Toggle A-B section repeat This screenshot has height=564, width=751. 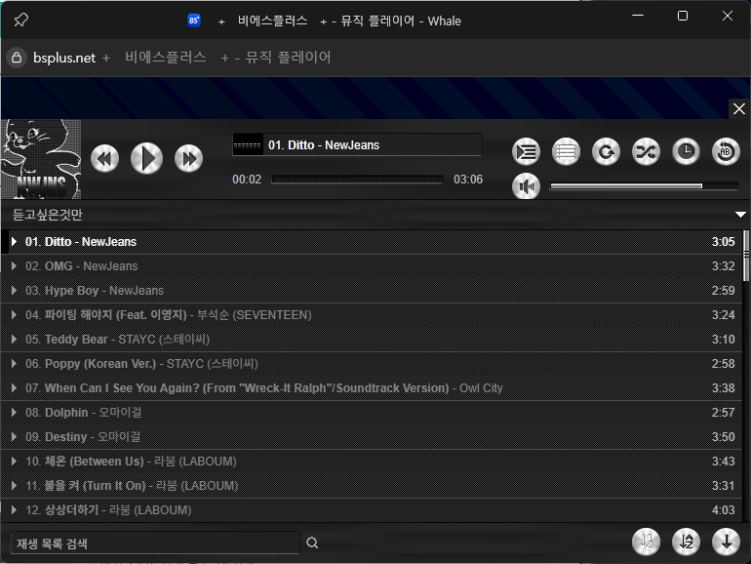click(x=726, y=152)
